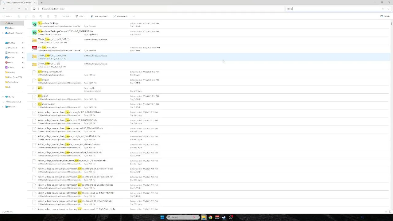Open Steam from the taskbar
393x221 pixels.
click(224, 217)
